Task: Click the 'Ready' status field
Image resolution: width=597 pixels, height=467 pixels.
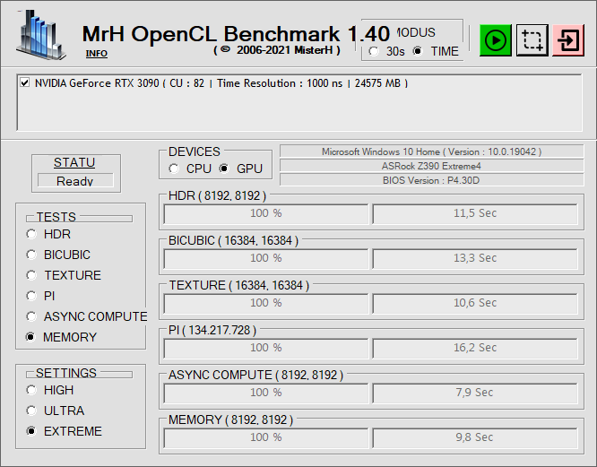Action: tap(75, 180)
